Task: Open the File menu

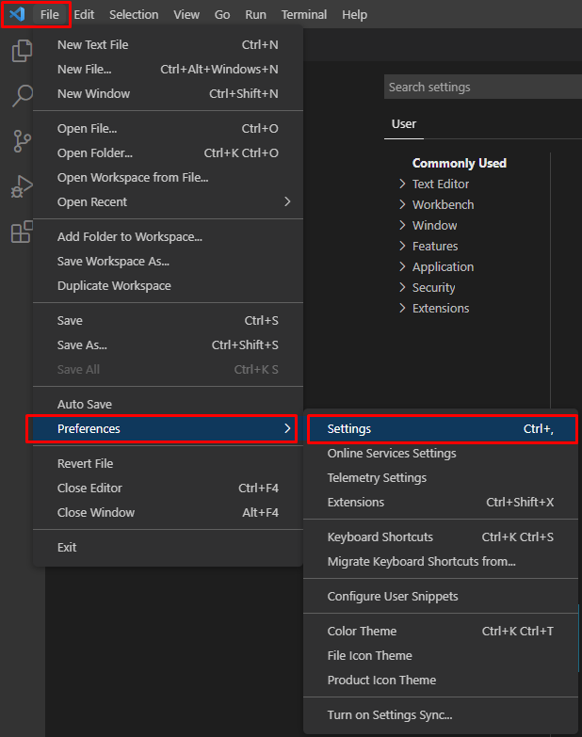Action: (x=49, y=14)
